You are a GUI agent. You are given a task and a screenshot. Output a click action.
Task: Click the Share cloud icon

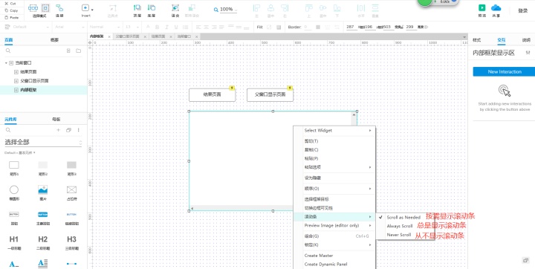(496, 8)
